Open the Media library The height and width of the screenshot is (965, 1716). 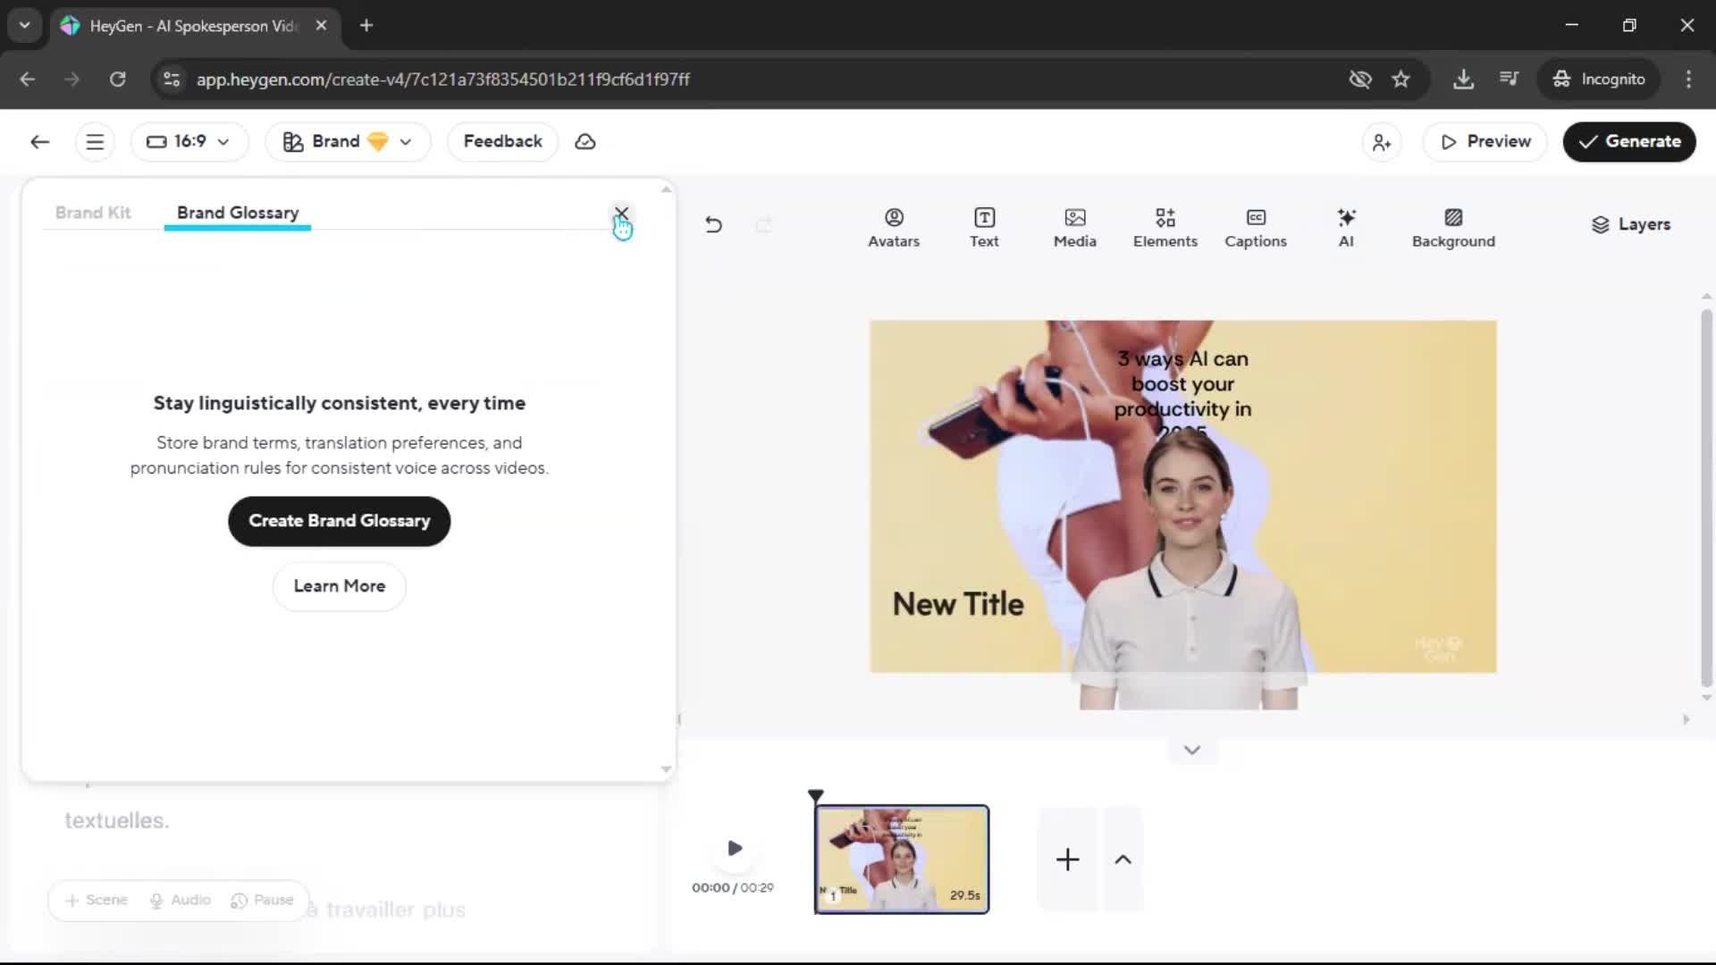(1074, 228)
